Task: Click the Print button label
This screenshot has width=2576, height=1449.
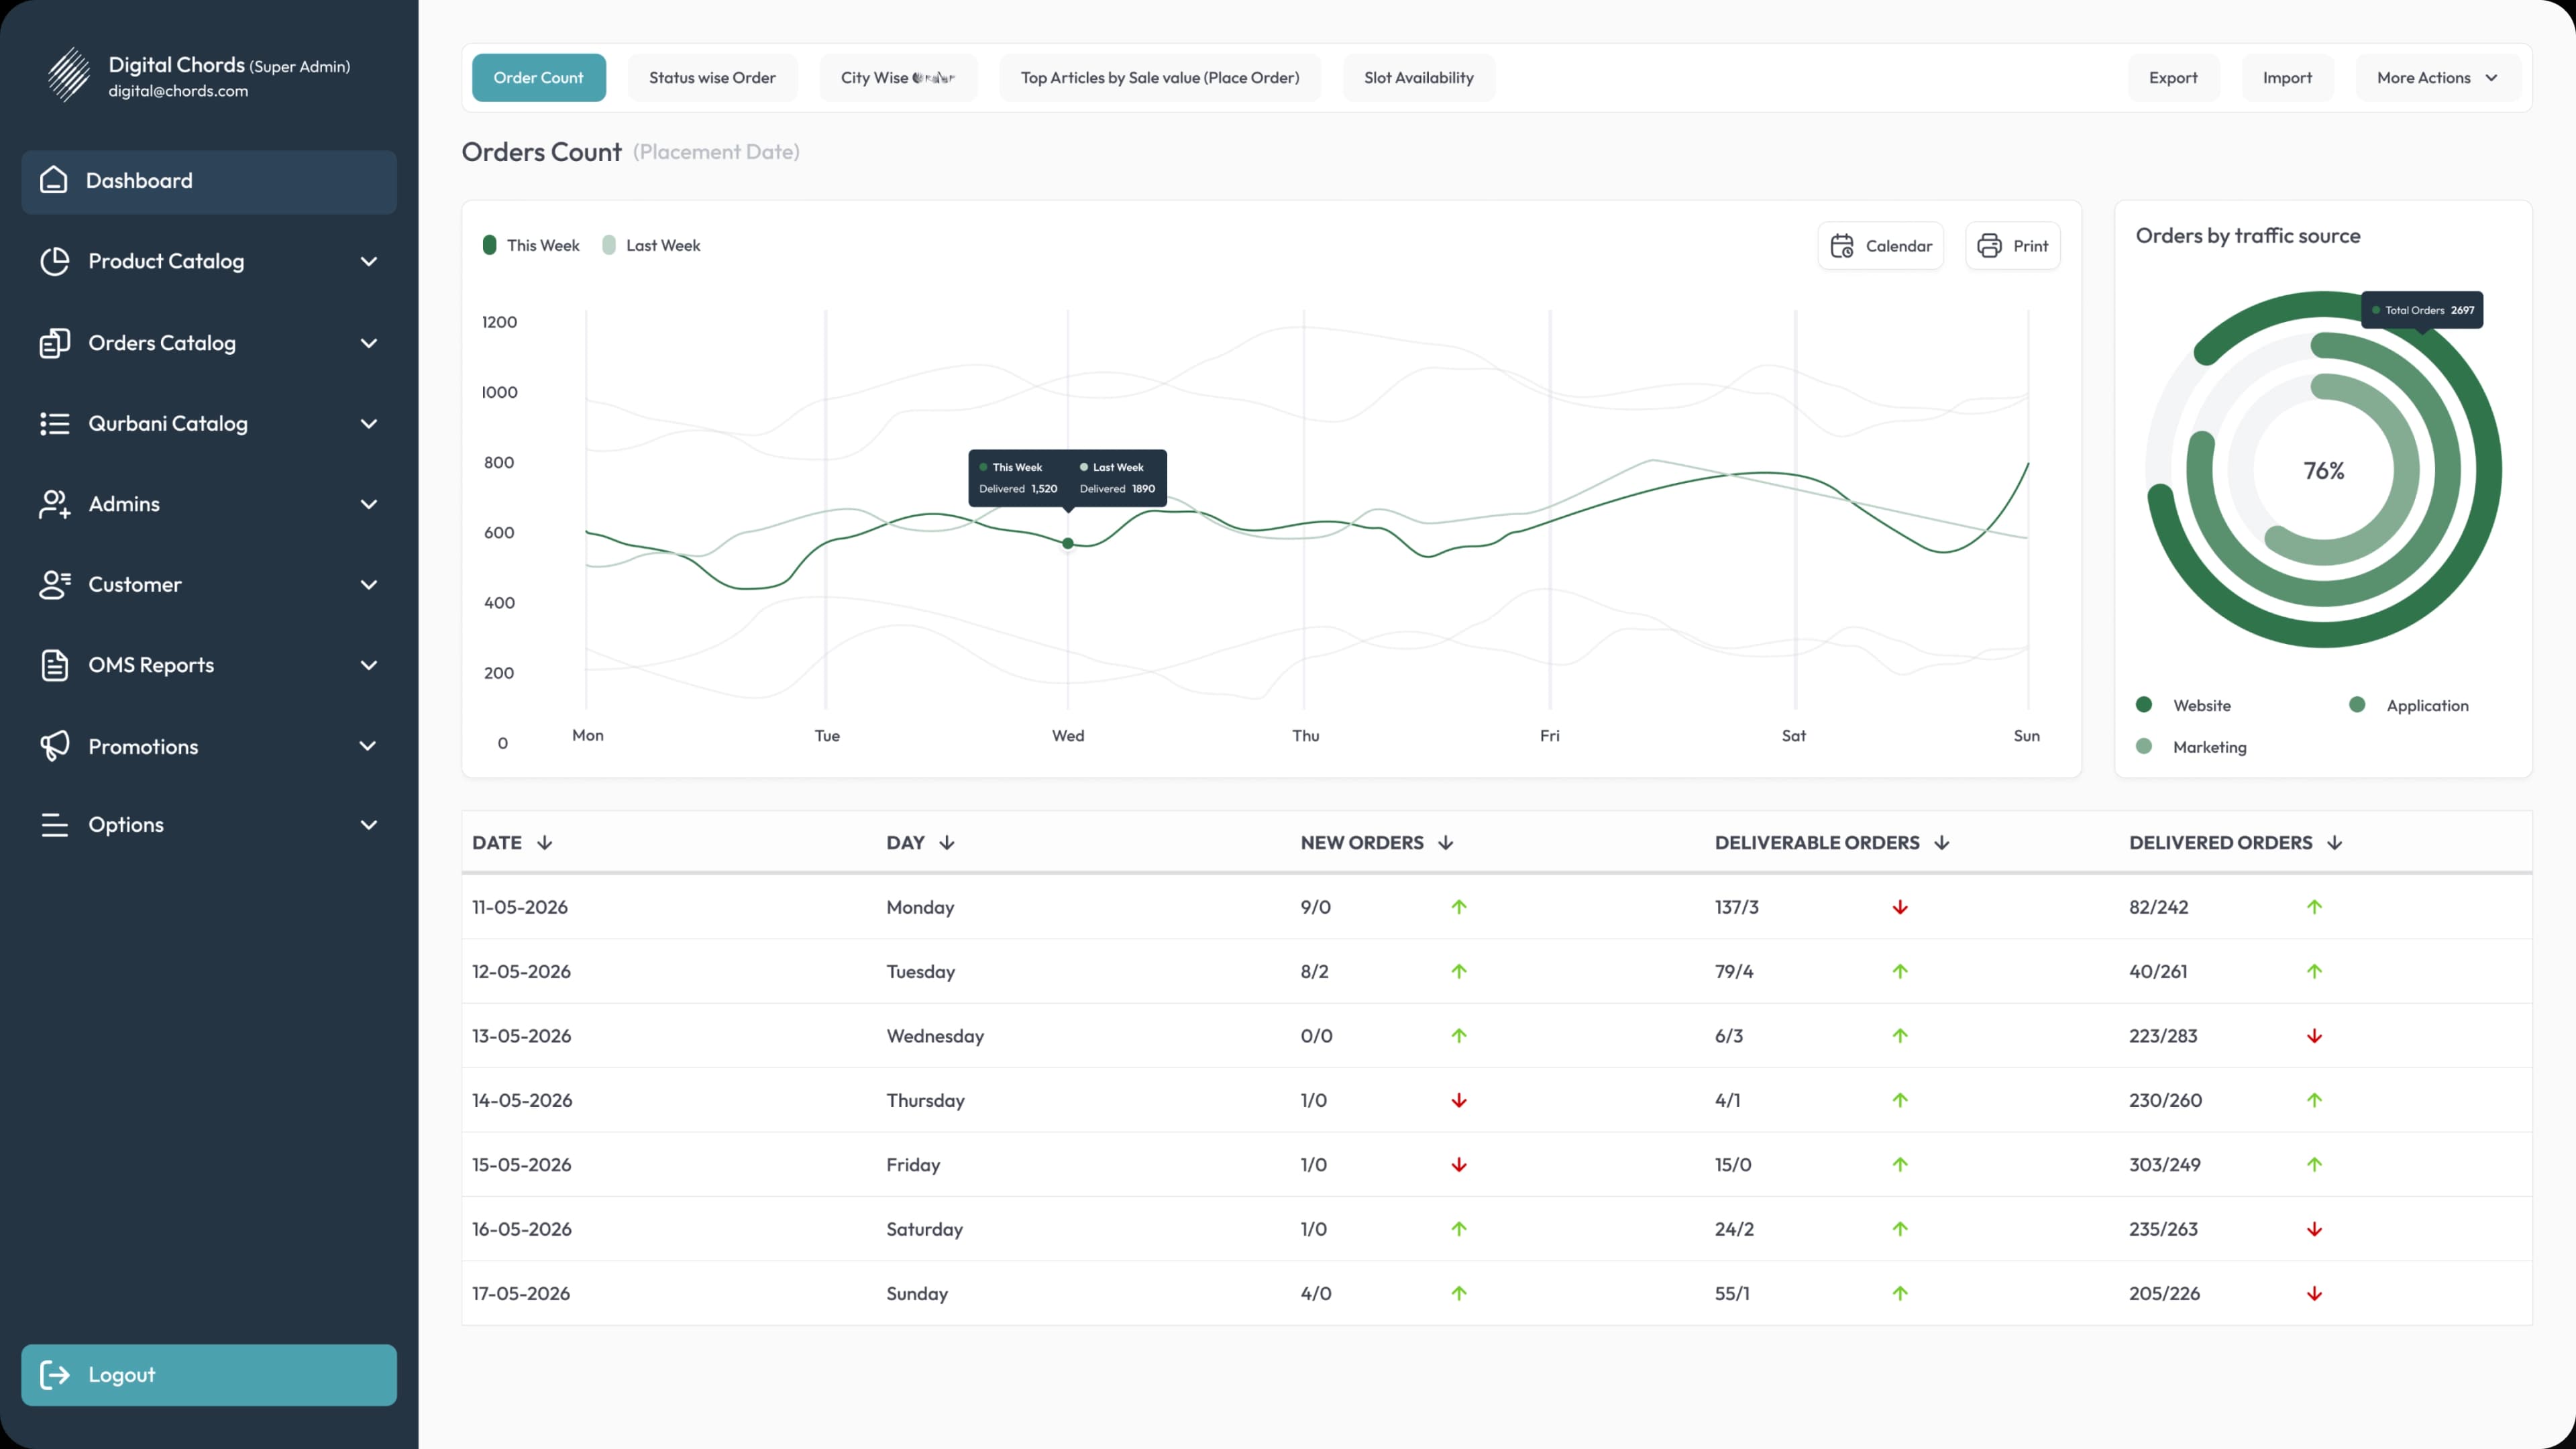Action: (2030, 246)
